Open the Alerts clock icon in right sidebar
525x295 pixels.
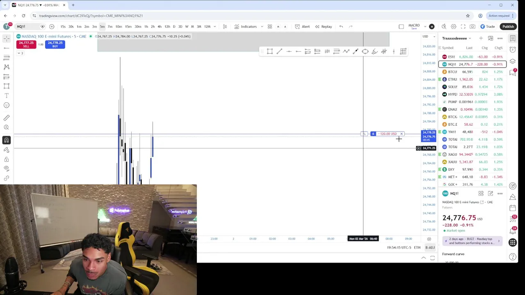(513, 50)
